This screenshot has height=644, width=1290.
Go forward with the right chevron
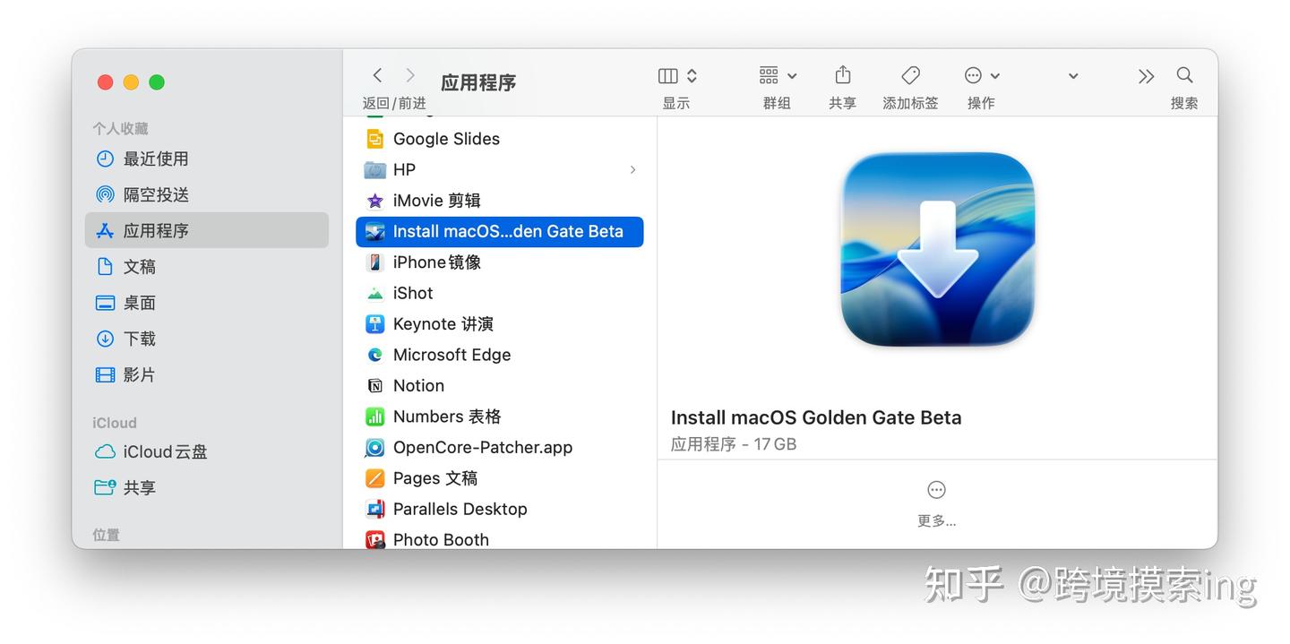click(x=410, y=75)
